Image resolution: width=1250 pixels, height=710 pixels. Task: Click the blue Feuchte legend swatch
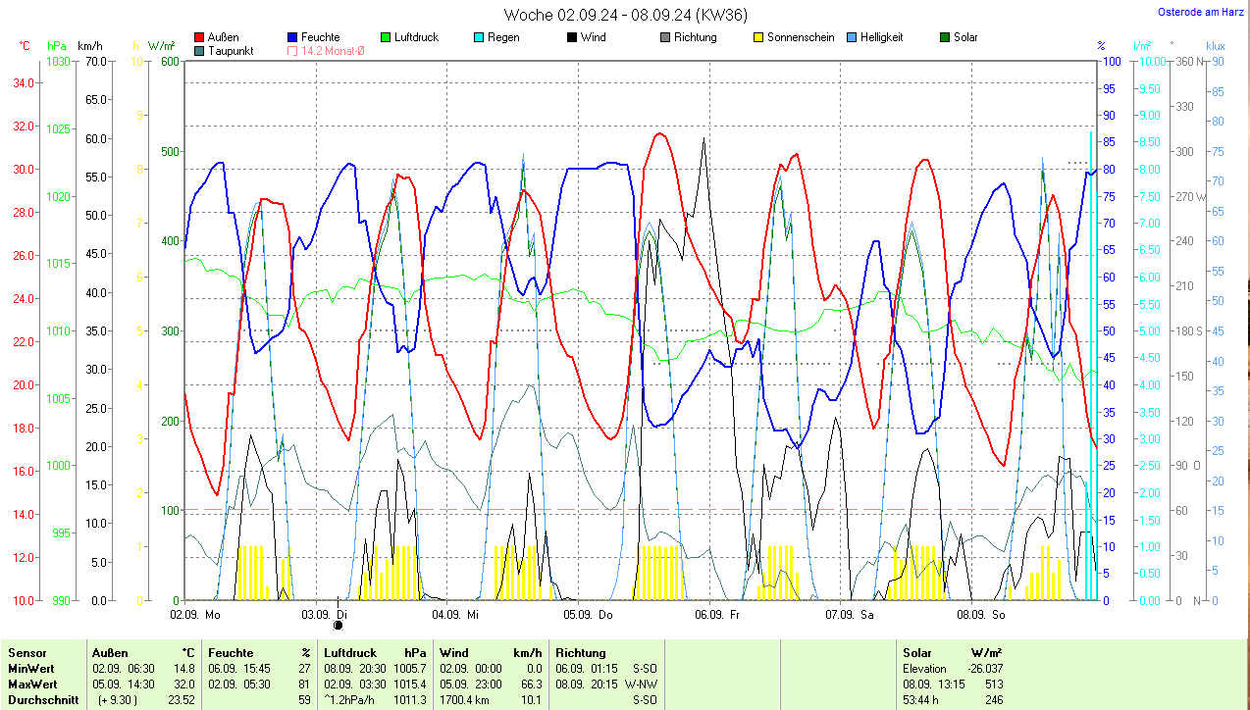pyautogui.click(x=293, y=38)
